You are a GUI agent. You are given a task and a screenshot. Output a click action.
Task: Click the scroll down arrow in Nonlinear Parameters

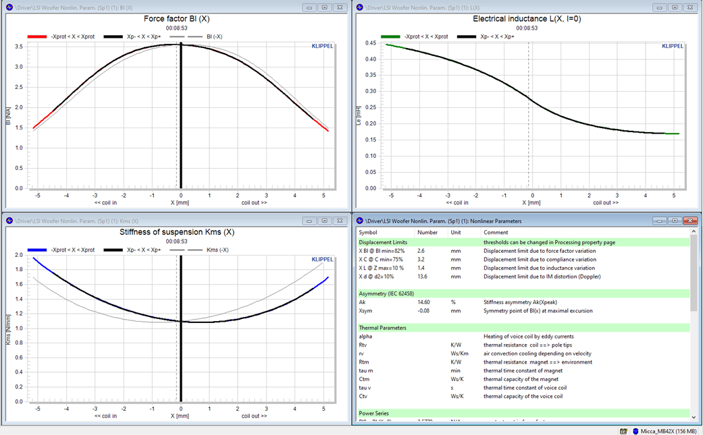694,417
